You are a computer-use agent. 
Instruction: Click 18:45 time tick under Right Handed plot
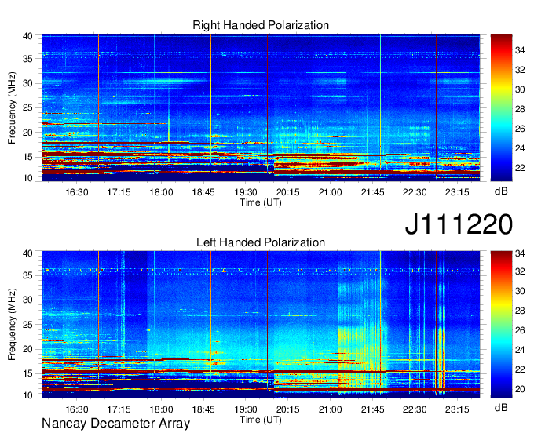[x=203, y=192]
